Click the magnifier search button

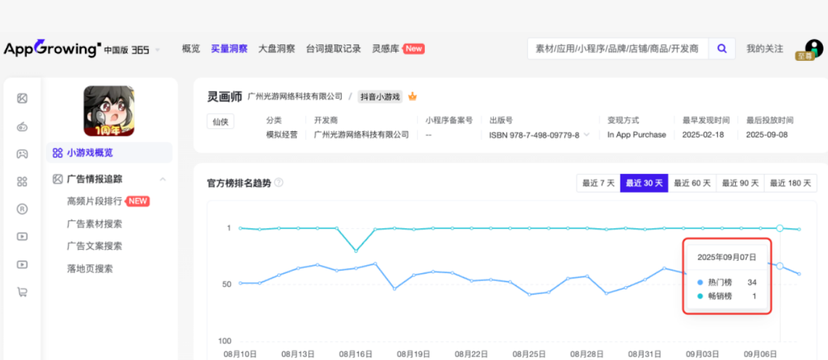click(722, 48)
